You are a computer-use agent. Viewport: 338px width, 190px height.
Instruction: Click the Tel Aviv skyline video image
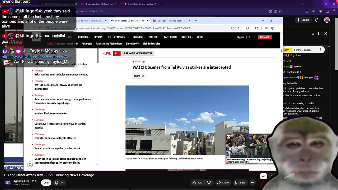pyautogui.click(x=187, y=120)
